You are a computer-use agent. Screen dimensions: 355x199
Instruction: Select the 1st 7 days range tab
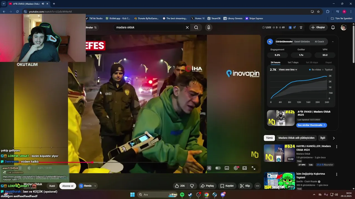(293, 62)
